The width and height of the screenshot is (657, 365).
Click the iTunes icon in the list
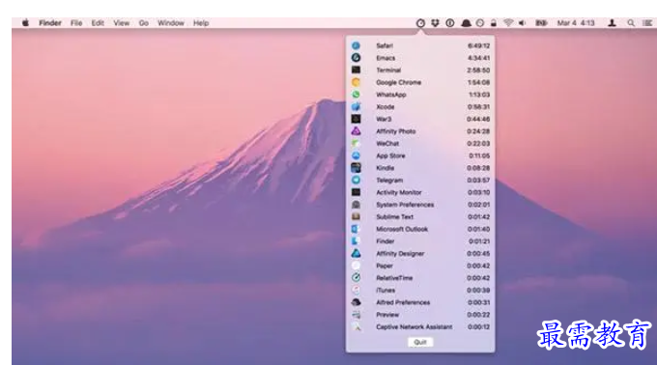point(356,290)
